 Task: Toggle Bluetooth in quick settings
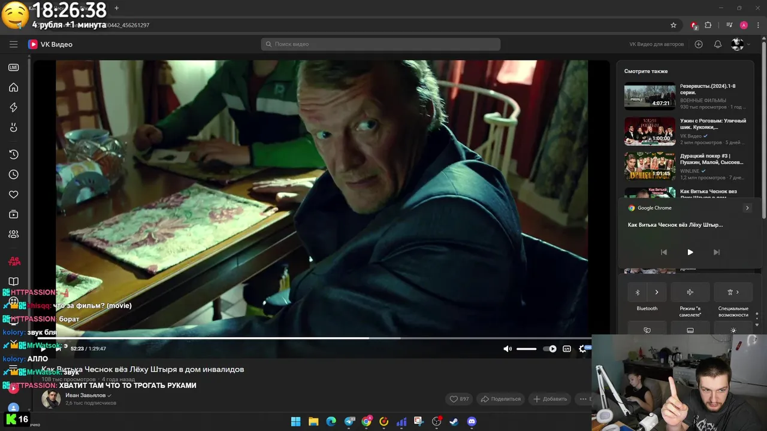pos(638,292)
